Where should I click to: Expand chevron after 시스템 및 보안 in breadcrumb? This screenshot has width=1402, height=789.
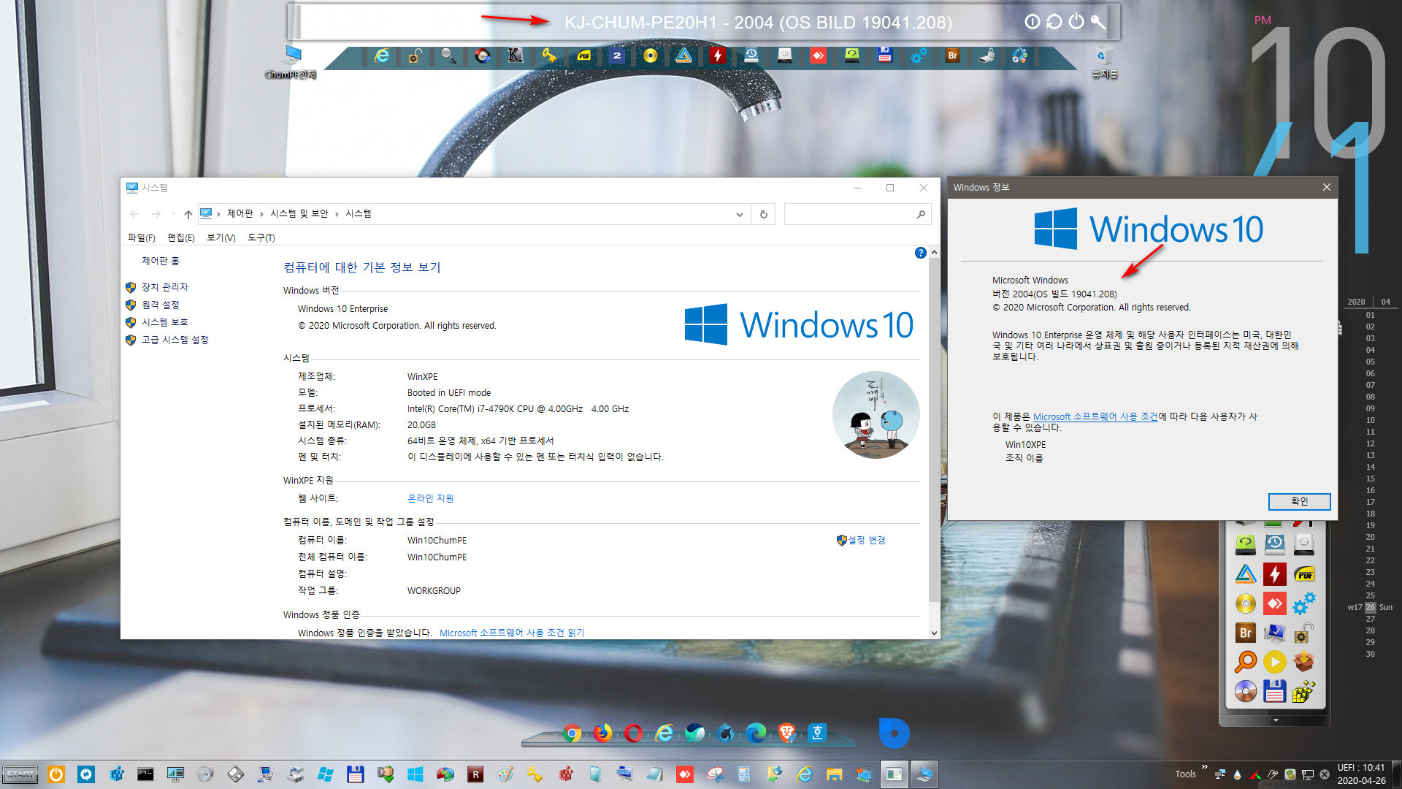pyautogui.click(x=337, y=214)
